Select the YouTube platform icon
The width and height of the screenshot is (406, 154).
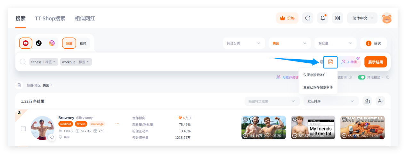click(26, 43)
